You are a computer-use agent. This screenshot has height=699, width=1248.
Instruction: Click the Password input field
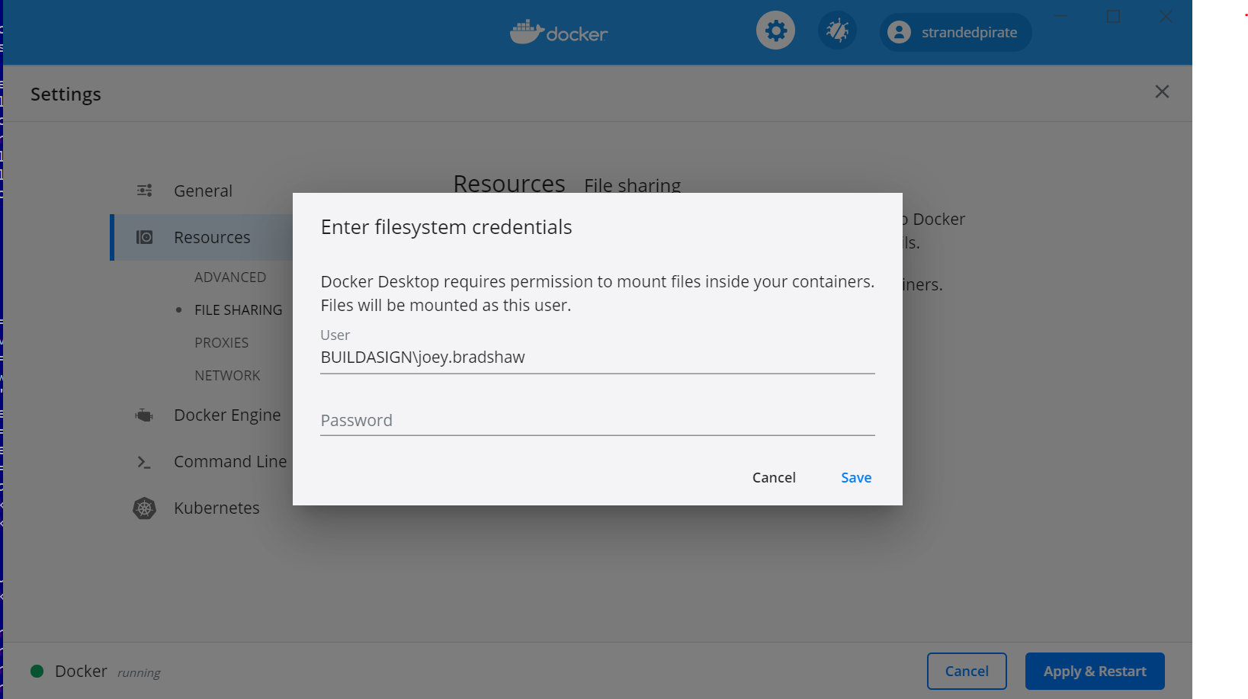[x=597, y=420]
